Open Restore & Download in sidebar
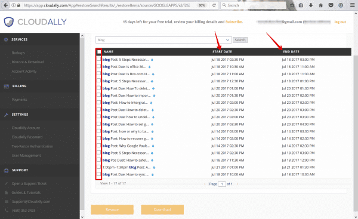This screenshot has height=219, width=358. [27, 62]
